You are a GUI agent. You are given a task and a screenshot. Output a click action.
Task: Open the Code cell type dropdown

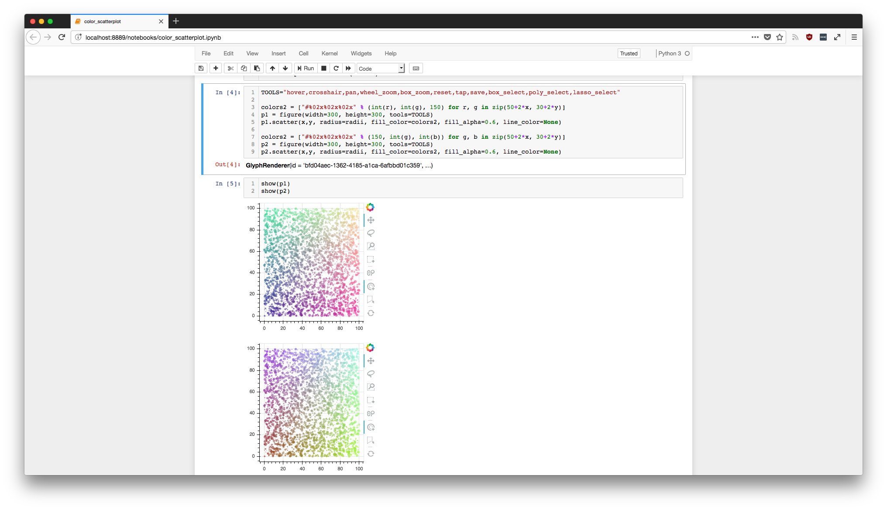tap(381, 68)
